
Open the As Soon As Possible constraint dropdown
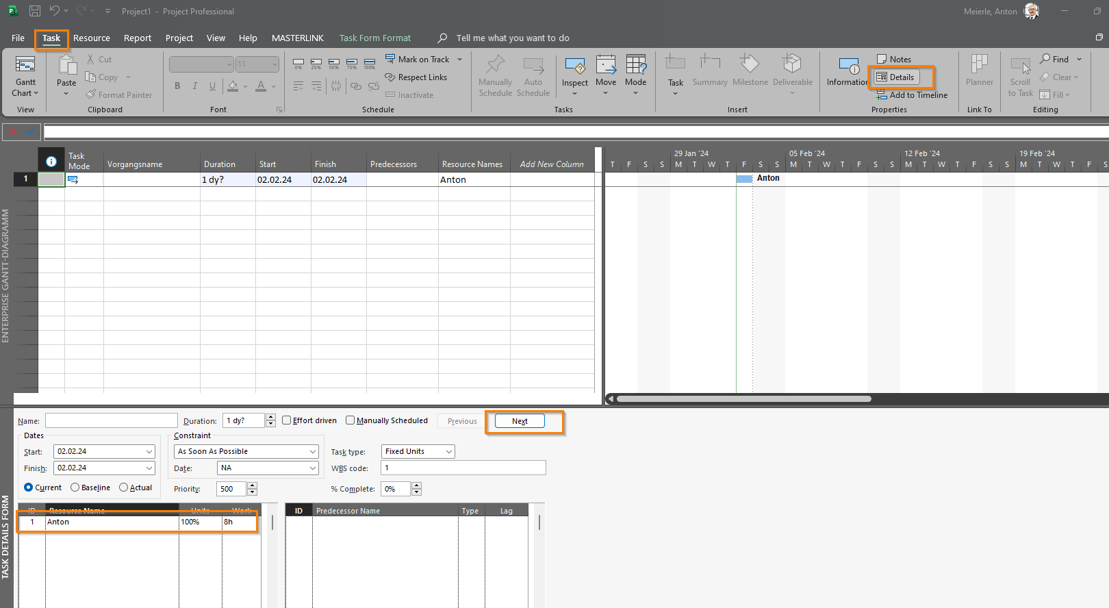click(x=313, y=452)
